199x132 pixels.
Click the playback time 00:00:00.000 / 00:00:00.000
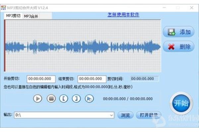pyautogui.click(x=128, y=99)
